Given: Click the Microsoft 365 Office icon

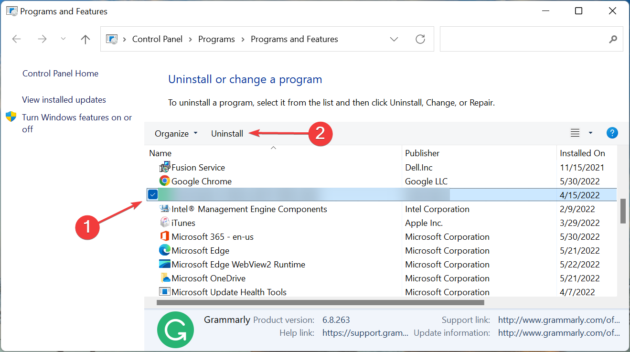Looking at the screenshot, I should [165, 236].
